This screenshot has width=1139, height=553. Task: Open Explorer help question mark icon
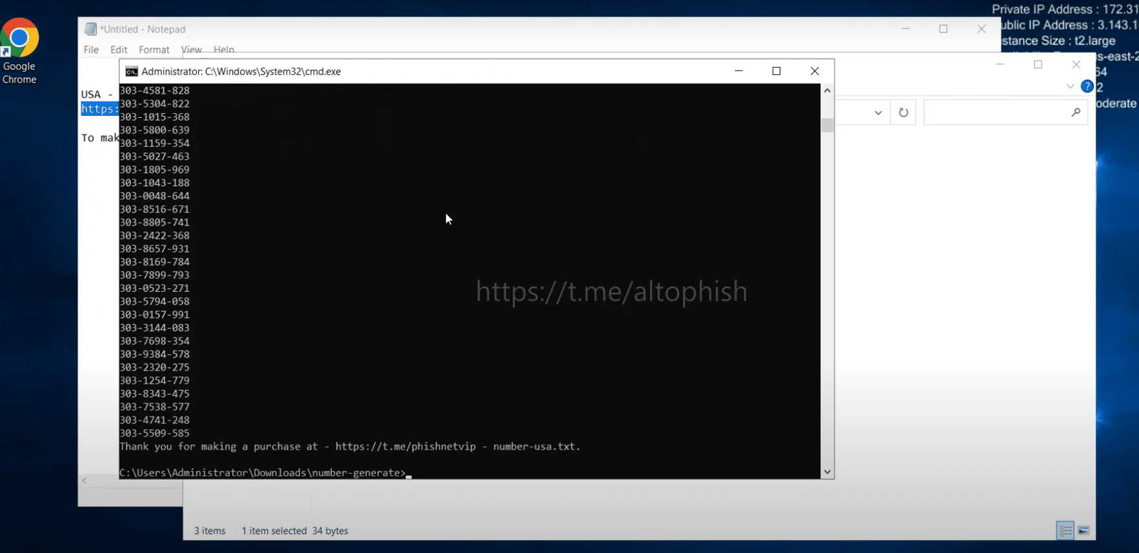tap(1087, 86)
